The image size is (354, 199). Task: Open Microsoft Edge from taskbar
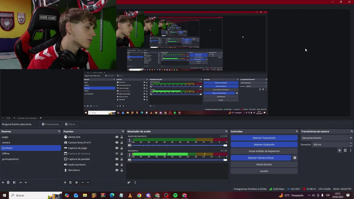tap(112, 195)
